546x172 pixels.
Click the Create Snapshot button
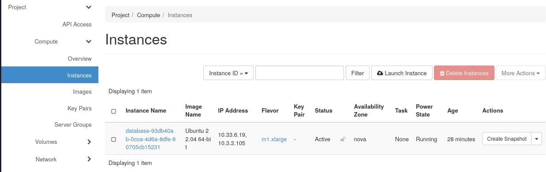click(507, 139)
